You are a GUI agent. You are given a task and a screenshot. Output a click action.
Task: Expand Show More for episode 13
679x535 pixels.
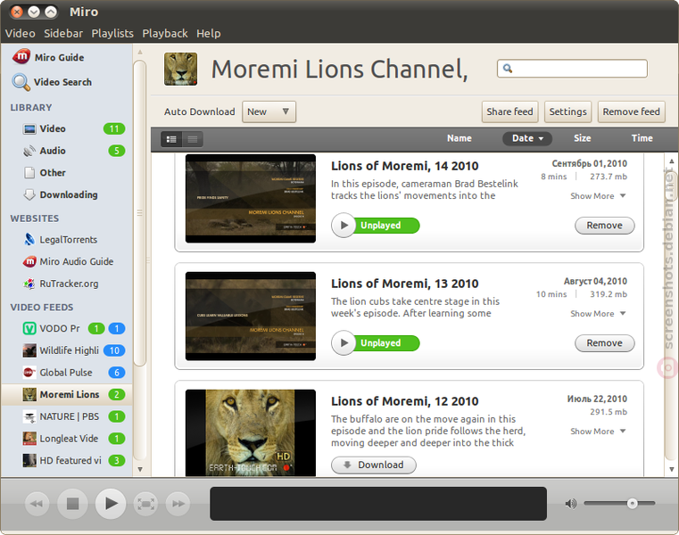[598, 314]
